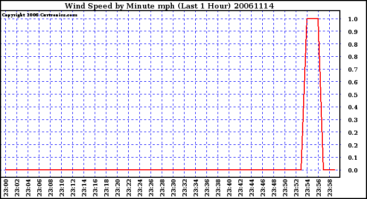Viewport: 367px width, 199px height.
Task: Click the 23:48 time label
Action: (274, 188)
